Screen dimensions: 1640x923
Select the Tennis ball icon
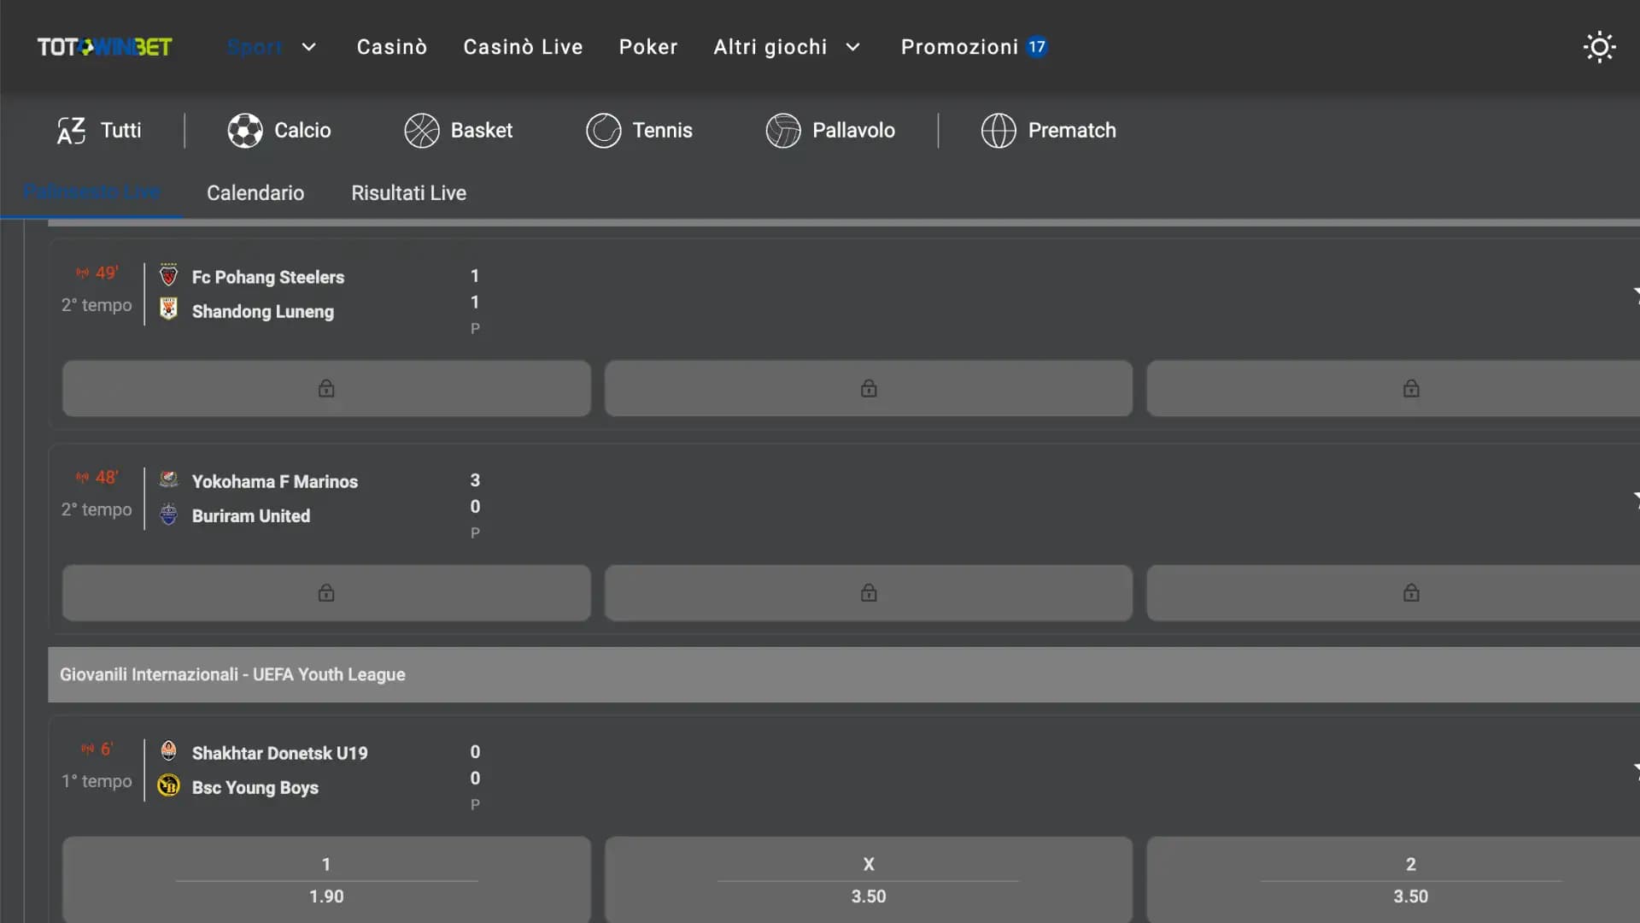[603, 131]
